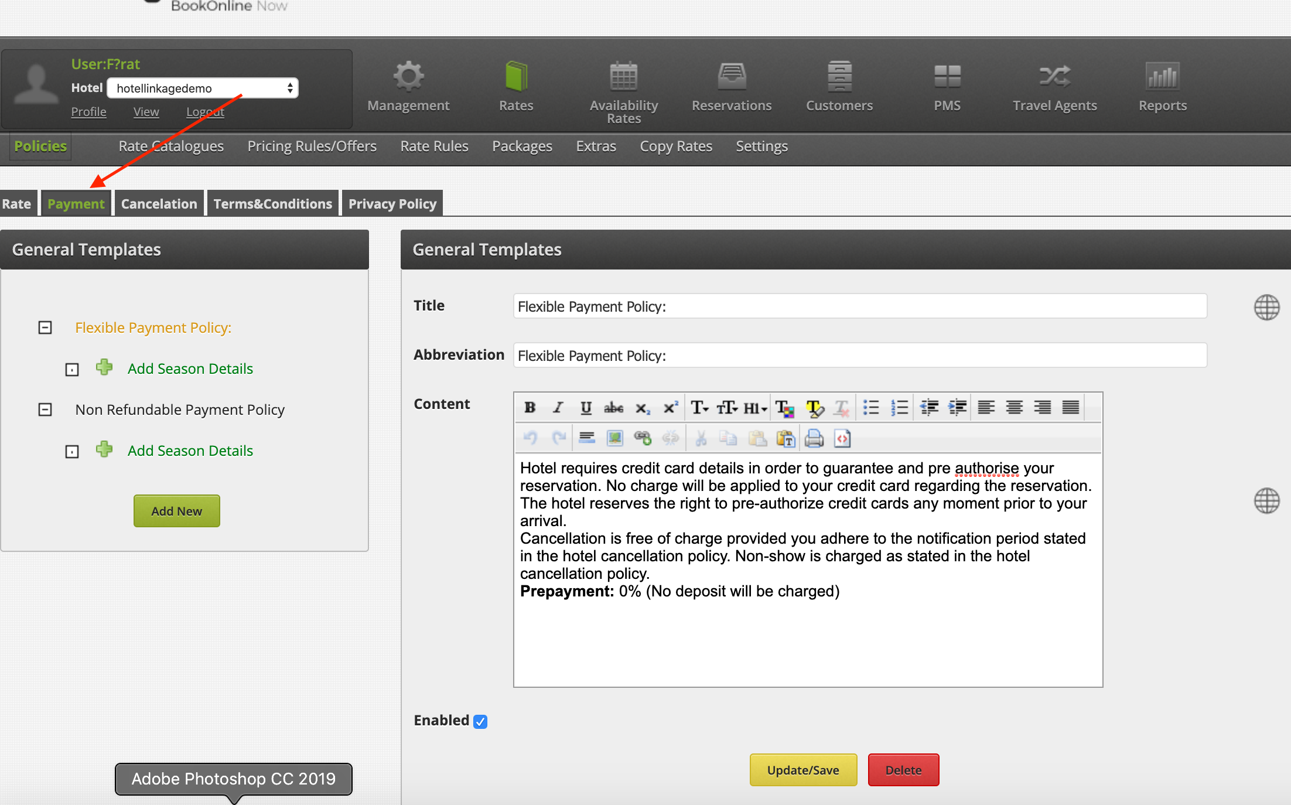Image resolution: width=1291 pixels, height=805 pixels.
Task: Open the Hotel selection dropdown
Action: click(203, 88)
